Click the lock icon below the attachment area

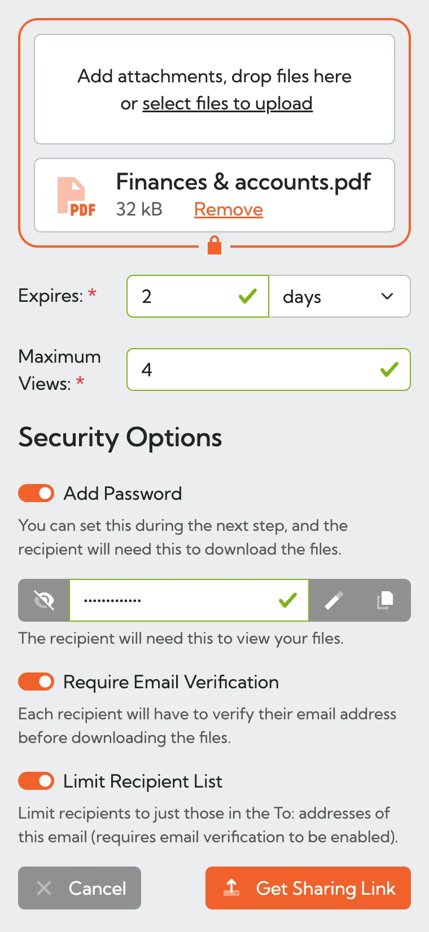pos(214,245)
